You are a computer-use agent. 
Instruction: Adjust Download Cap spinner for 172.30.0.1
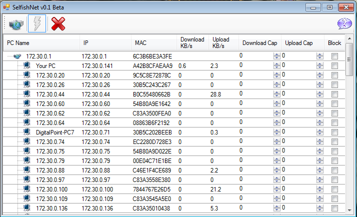pos(276,56)
